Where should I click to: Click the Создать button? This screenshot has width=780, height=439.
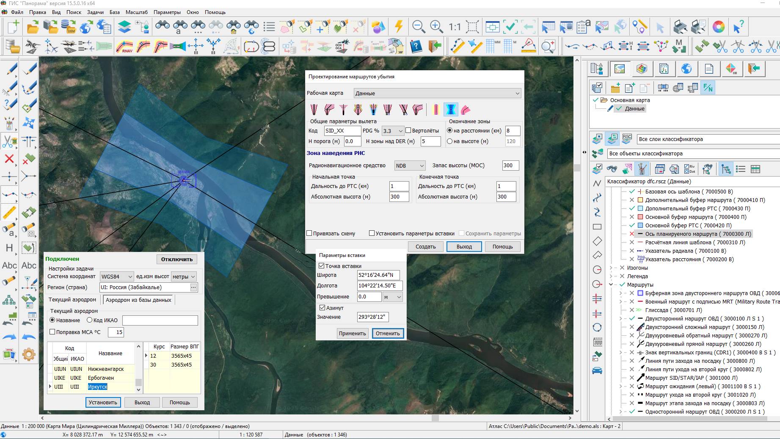425,246
